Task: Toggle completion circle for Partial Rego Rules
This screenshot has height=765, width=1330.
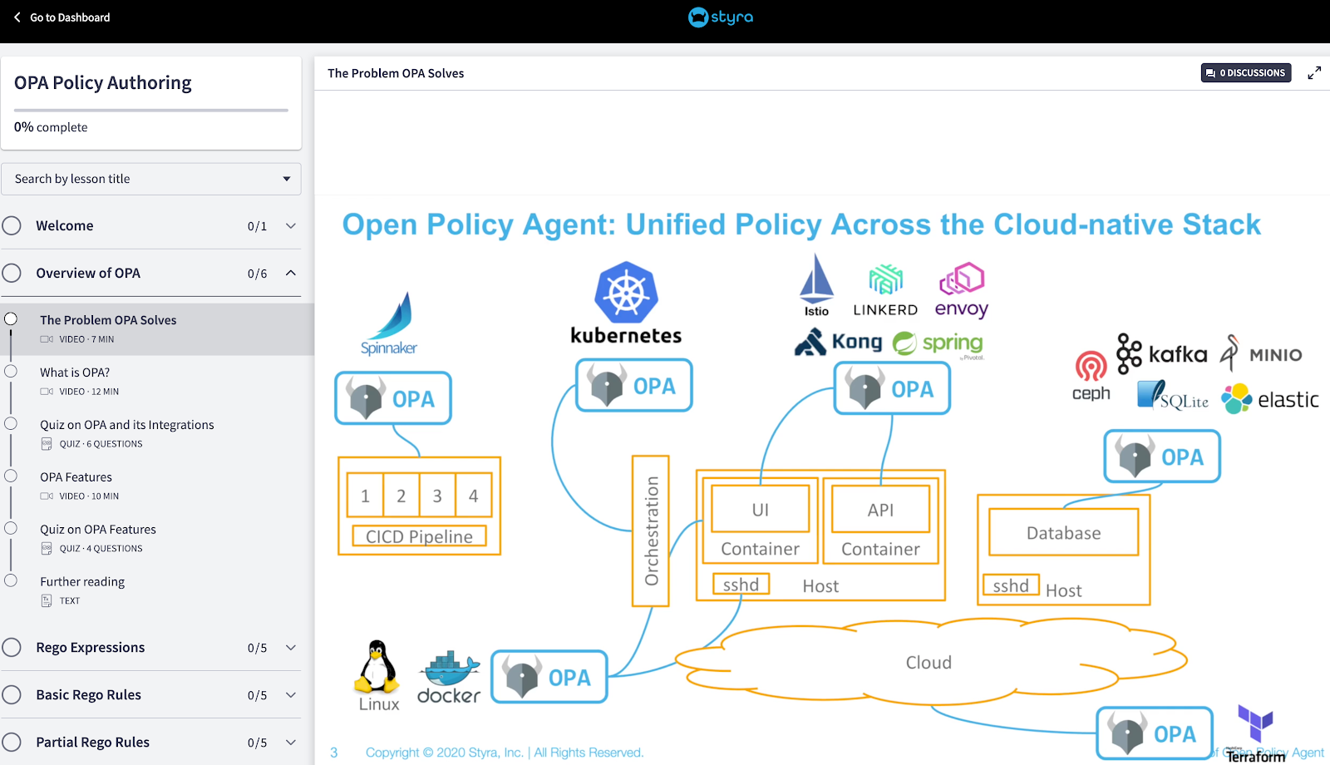Action: coord(12,743)
